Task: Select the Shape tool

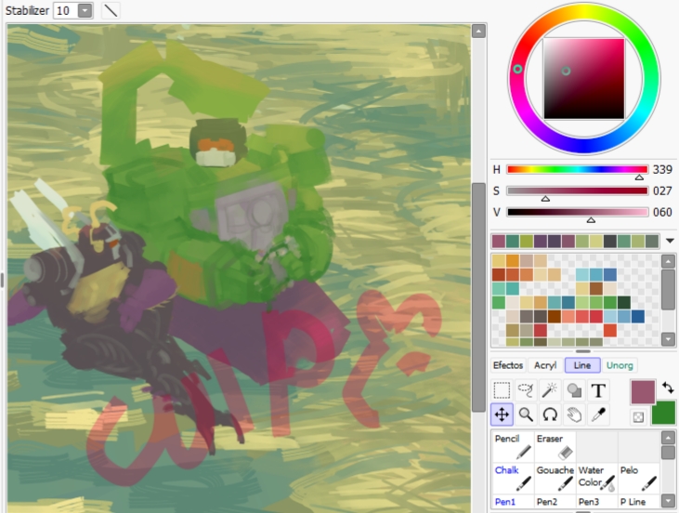Action: click(x=574, y=391)
